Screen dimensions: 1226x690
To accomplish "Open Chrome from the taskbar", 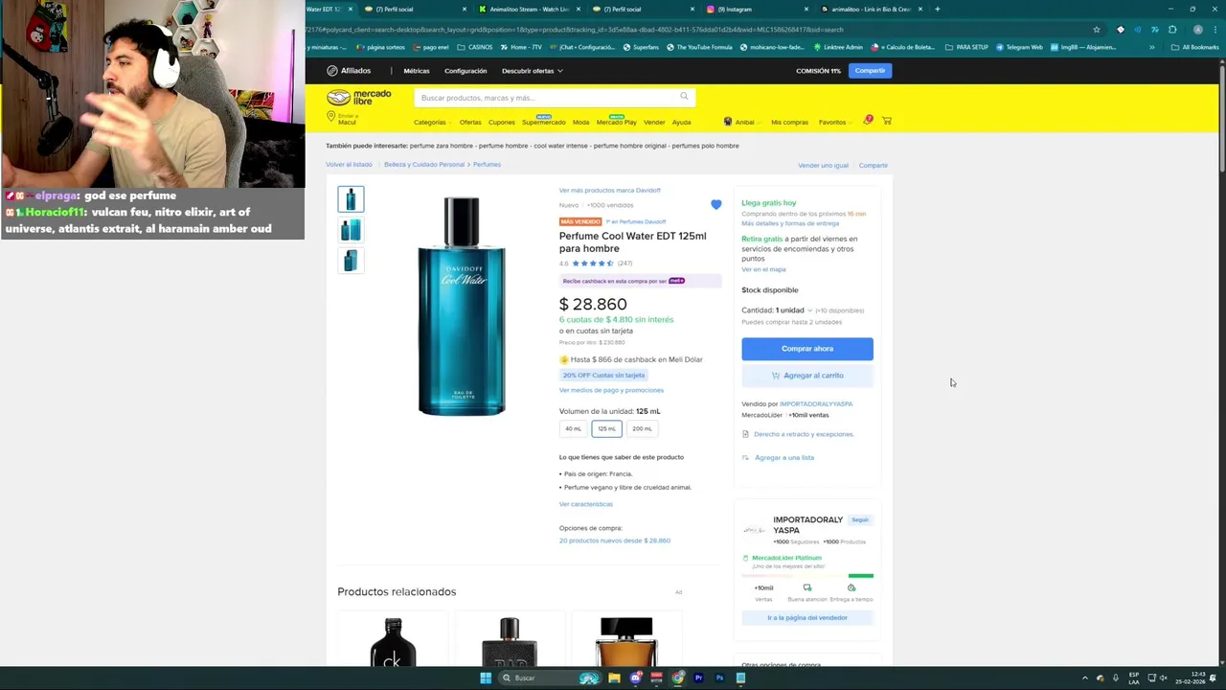I will point(678,678).
